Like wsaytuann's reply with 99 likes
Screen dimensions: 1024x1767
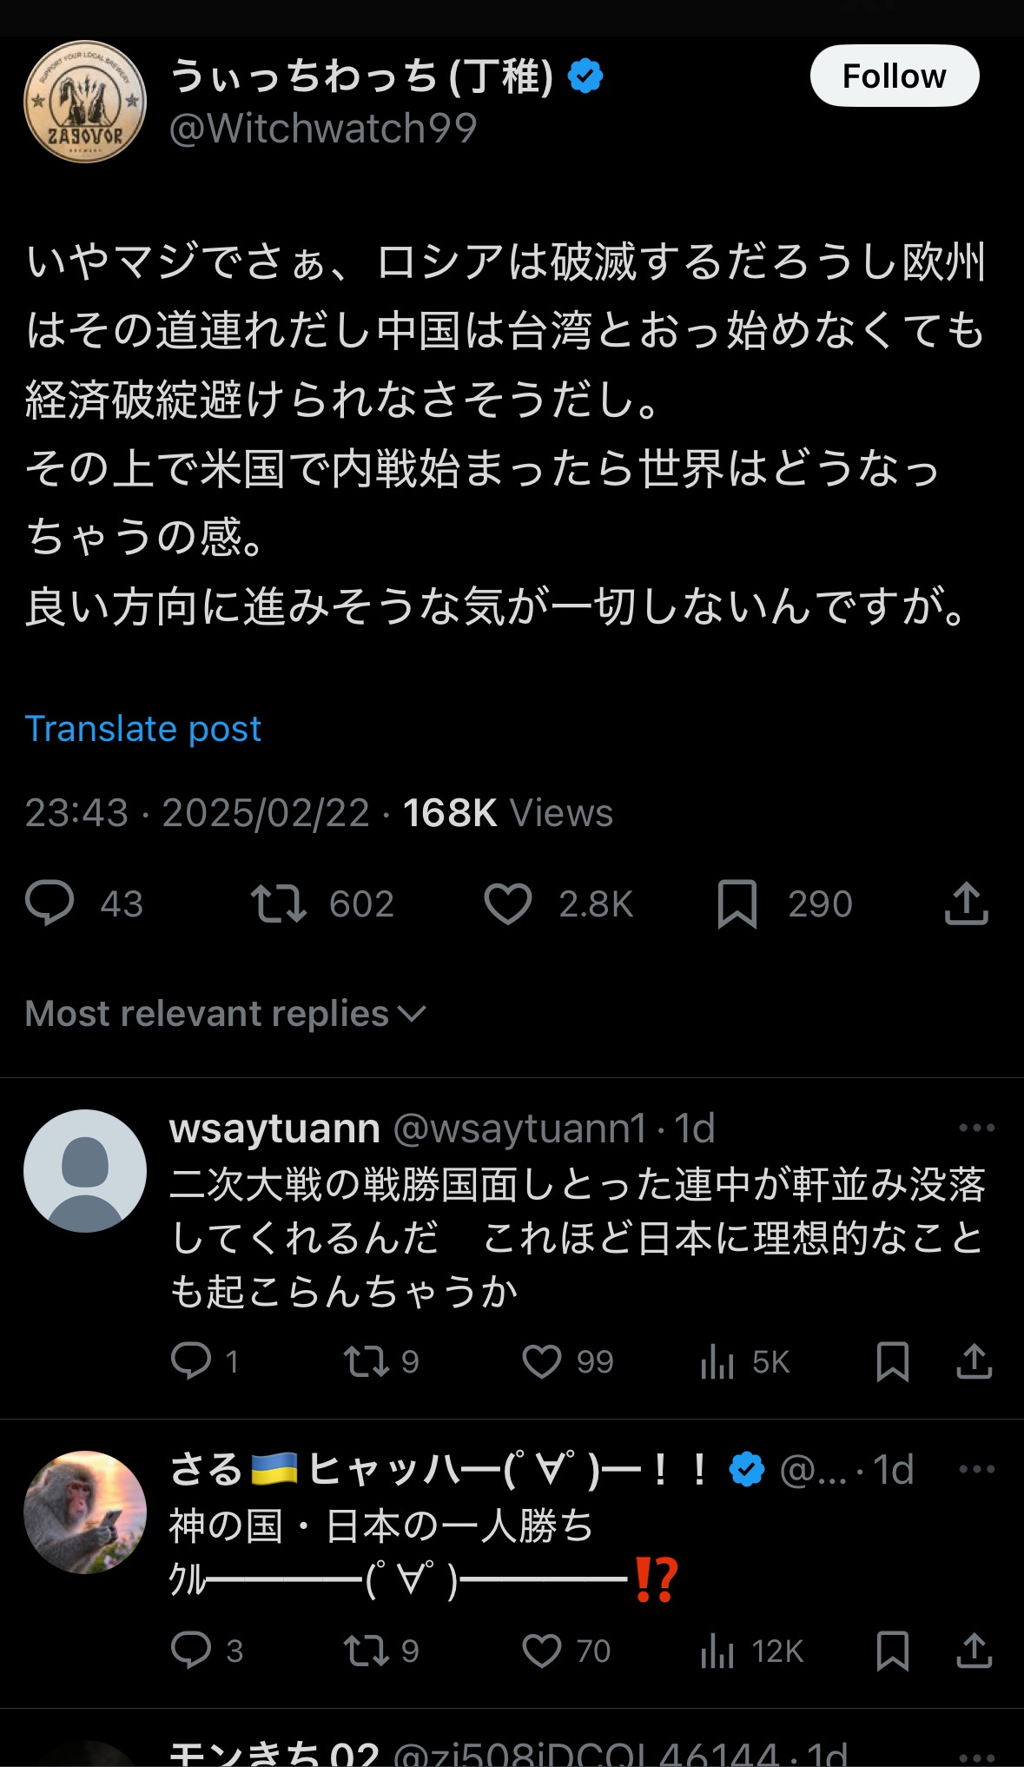pos(541,1361)
